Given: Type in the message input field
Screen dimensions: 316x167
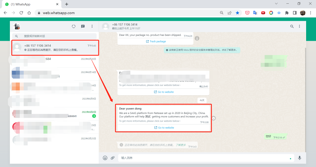Looking at the screenshot, I should [x=204, y=158].
